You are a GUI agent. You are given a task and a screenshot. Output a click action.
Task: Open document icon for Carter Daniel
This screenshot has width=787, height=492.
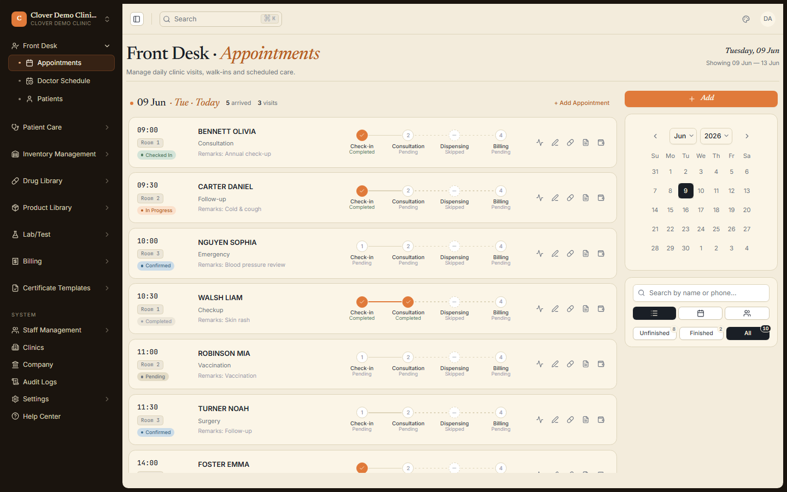coord(585,198)
